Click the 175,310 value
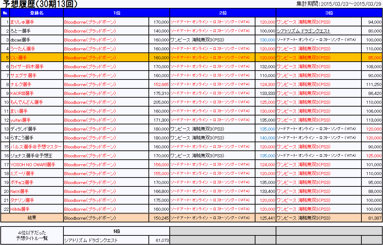 161,93
